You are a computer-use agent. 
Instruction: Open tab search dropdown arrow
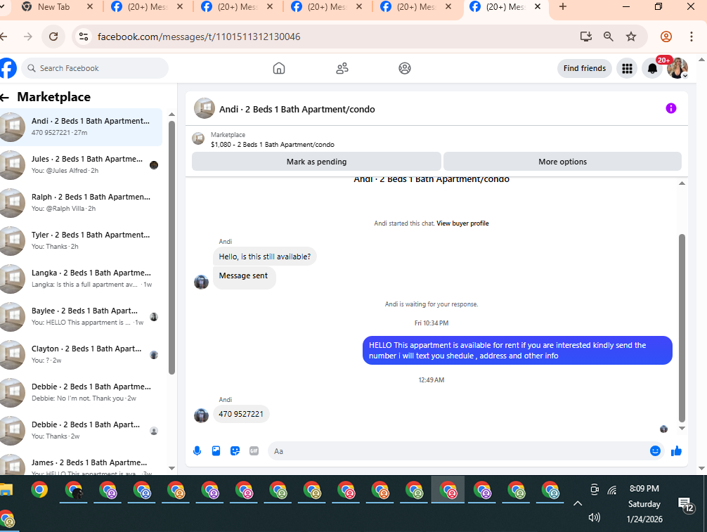2,7
